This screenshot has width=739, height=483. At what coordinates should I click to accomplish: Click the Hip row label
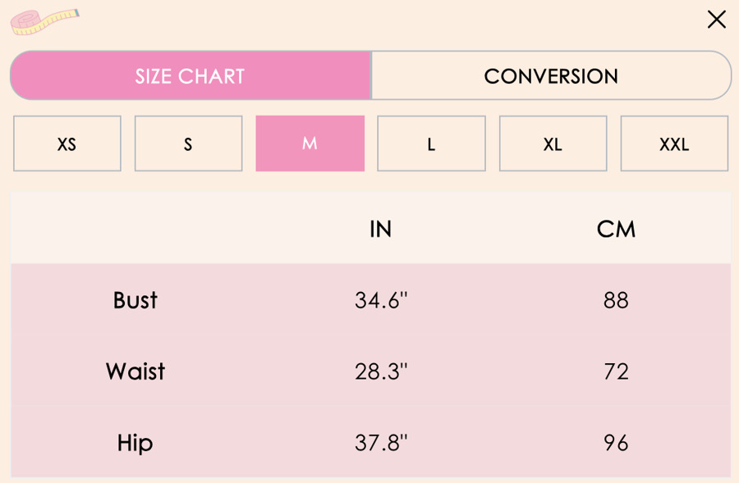tap(135, 443)
